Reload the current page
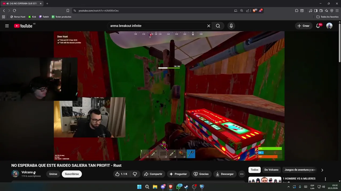Viewport: 341px width, 191px height. 14,11
